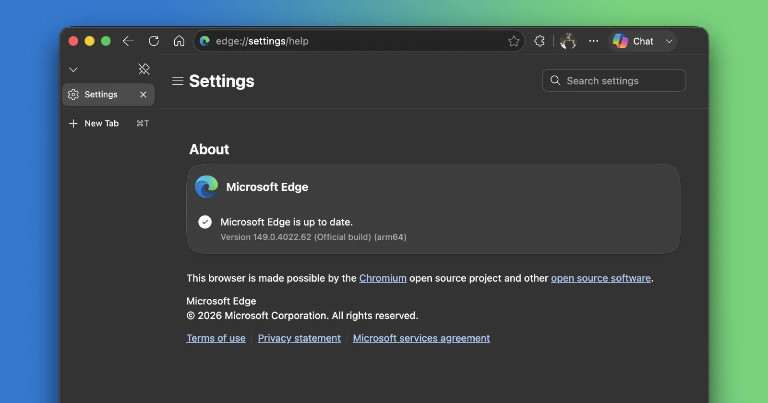Close the Settings tab
Viewport: 768px width, 403px height.
click(x=143, y=95)
